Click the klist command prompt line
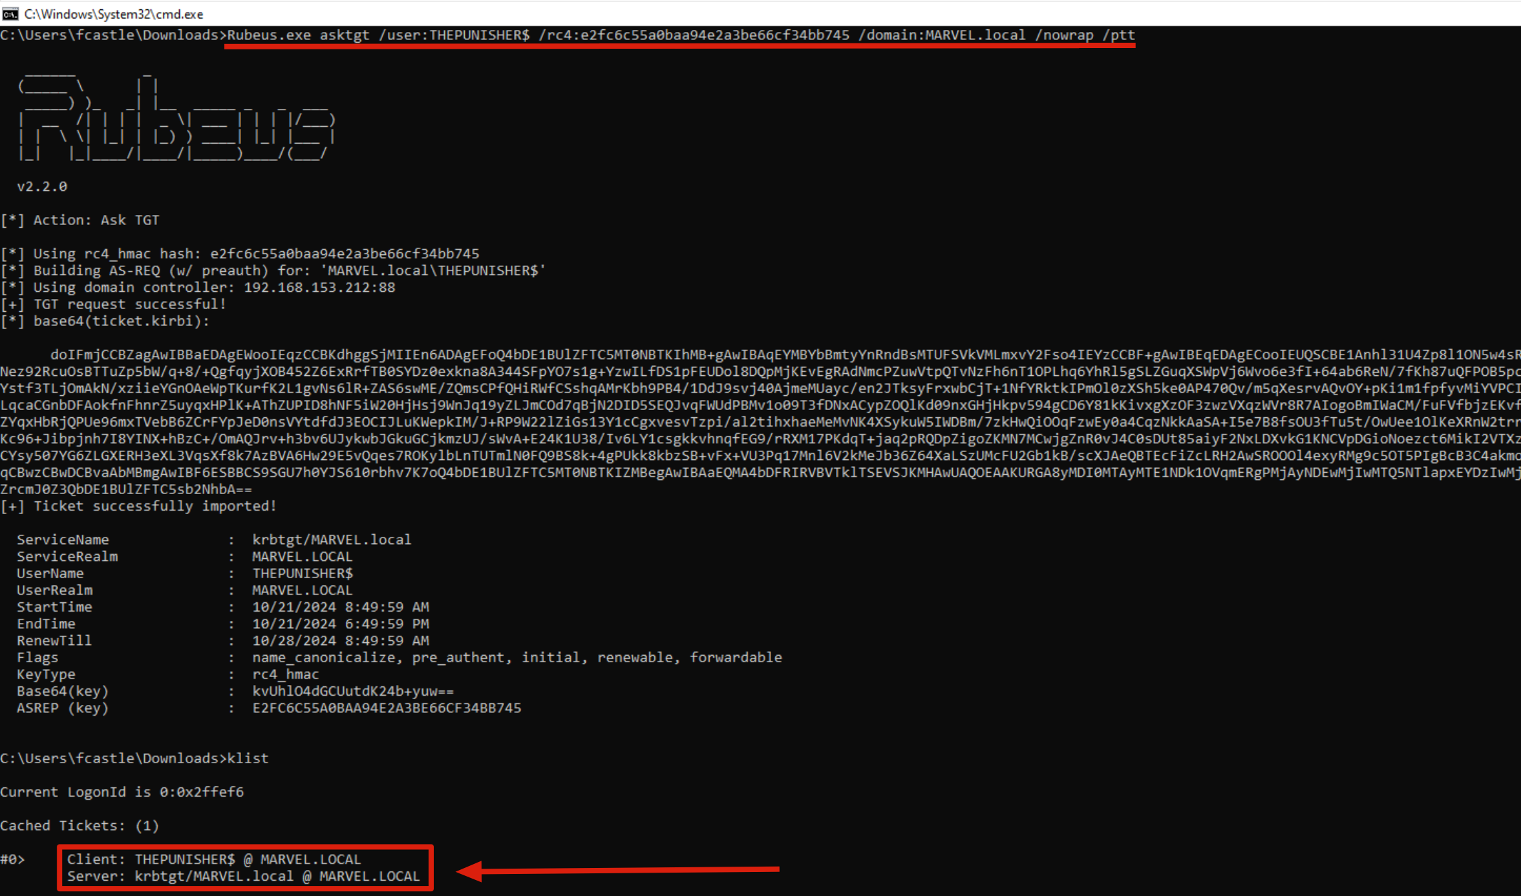This screenshot has height=896, width=1521. [134, 758]
